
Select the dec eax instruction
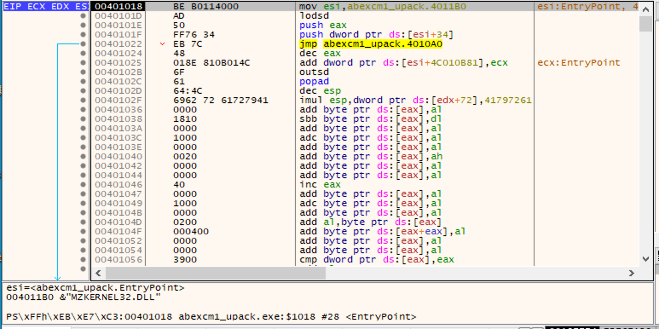[x=320, y=53]
